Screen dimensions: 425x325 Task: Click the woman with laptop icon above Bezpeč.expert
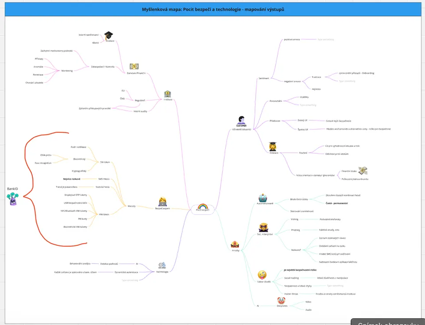point(162,202)
